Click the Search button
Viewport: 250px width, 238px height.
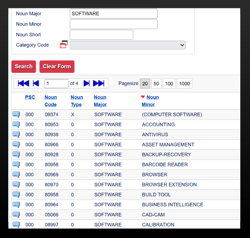pyautogui.click(x=24, y=67)
